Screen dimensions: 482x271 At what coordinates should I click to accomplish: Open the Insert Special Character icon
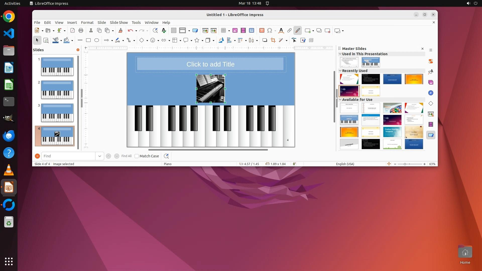[270, 31]
